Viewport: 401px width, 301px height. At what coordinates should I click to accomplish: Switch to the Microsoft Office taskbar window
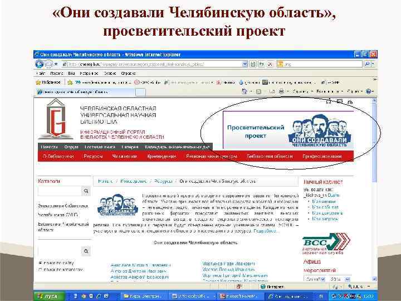pos(193,297)
